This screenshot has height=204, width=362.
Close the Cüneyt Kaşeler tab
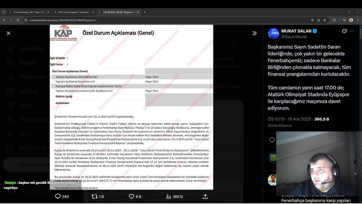tap(93, 12)
